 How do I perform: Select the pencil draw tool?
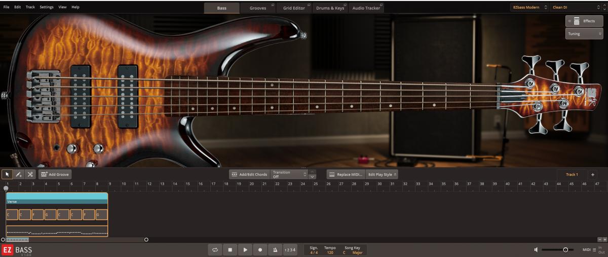pyautogui.click(x=19, y=174)
